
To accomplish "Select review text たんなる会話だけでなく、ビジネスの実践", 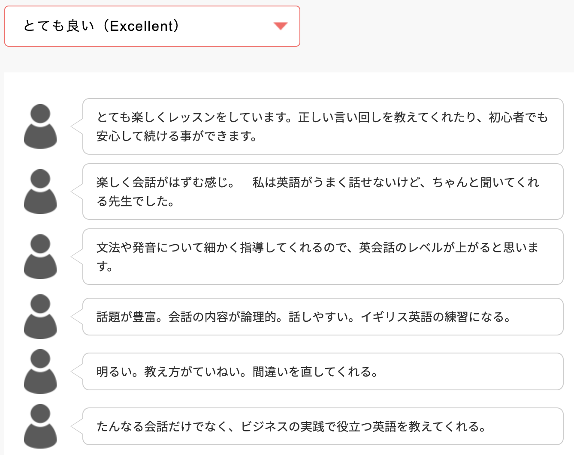I will click(211, 427).
